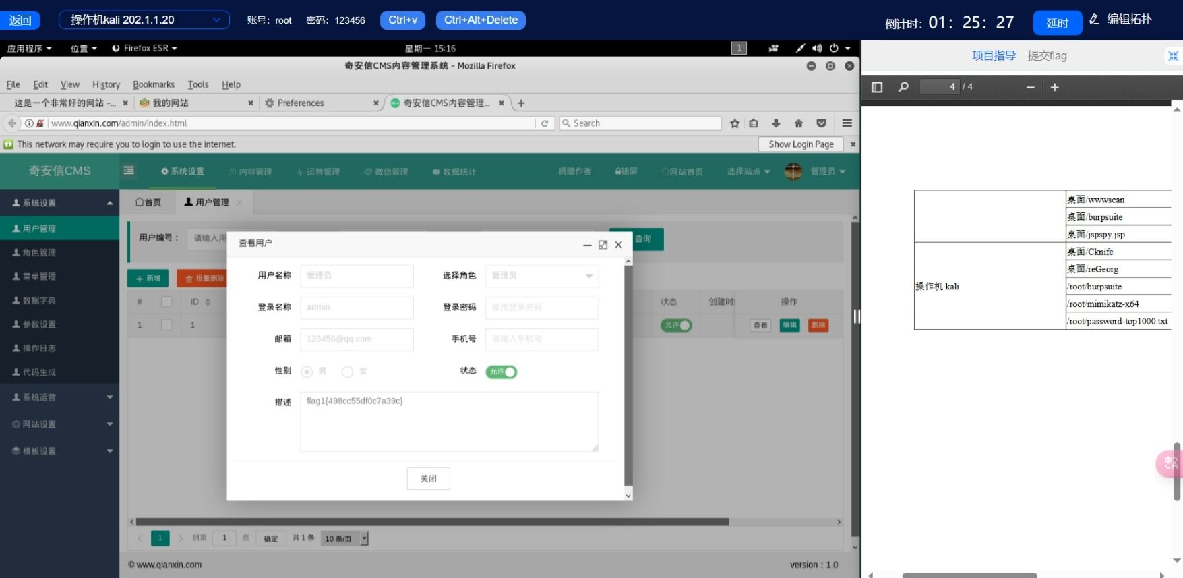Click the orange 删除 button in row 1
The width and height of the screenshot is (1183, 578).
point(818,325)
